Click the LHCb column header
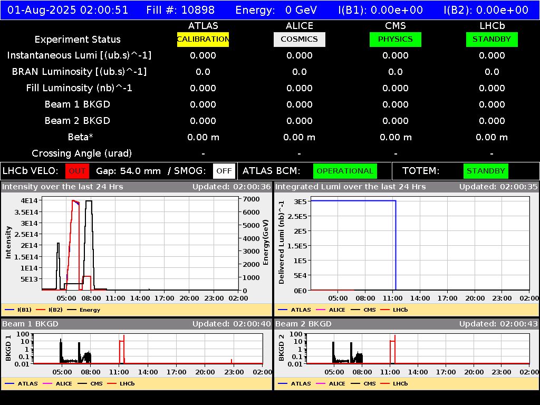 (492, 26)
